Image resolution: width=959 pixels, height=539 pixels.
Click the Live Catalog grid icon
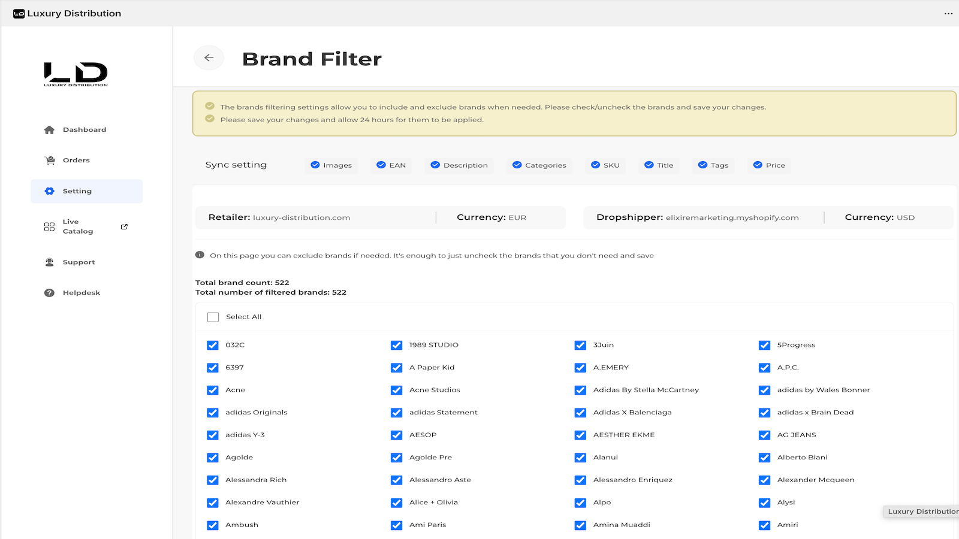pyautogui.click(x=49, y=226)
